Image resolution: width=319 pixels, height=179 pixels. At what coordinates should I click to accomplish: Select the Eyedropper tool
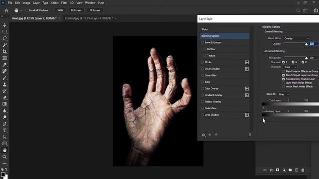[4, 65]
